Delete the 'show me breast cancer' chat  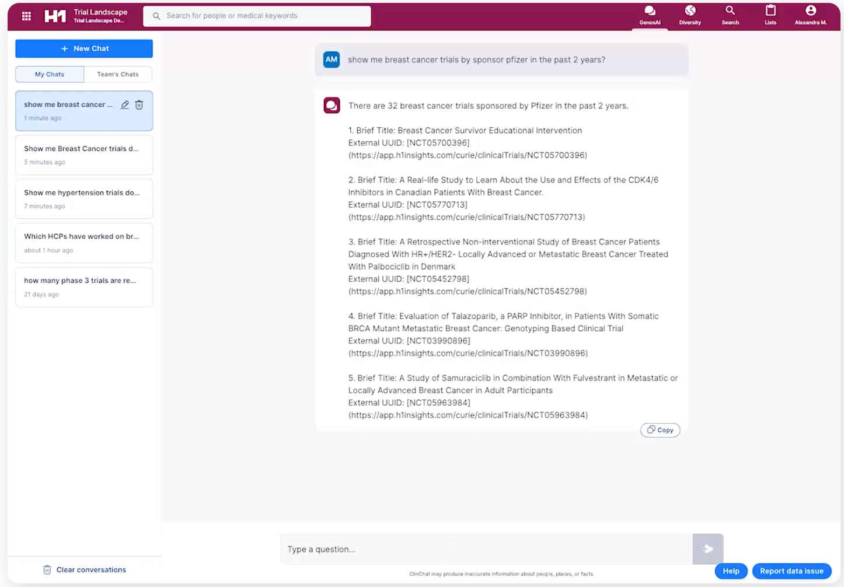[x=139, y=104]
